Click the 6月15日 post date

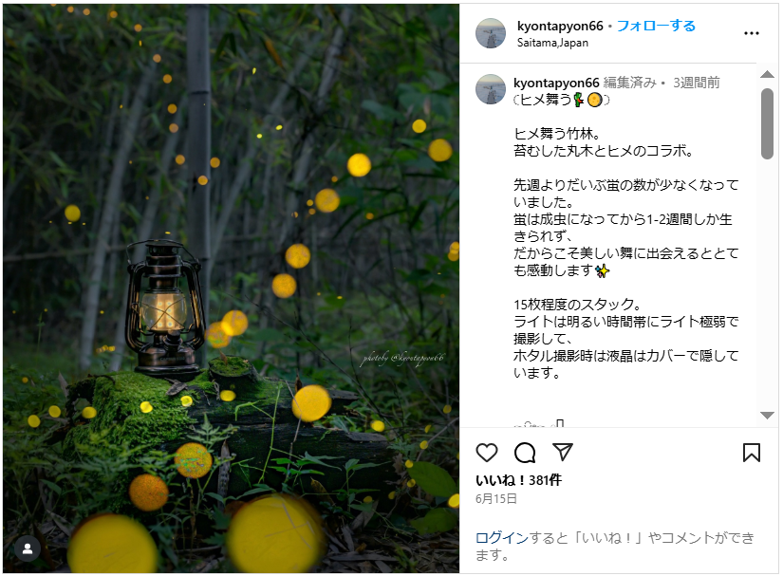click(495, 498)
